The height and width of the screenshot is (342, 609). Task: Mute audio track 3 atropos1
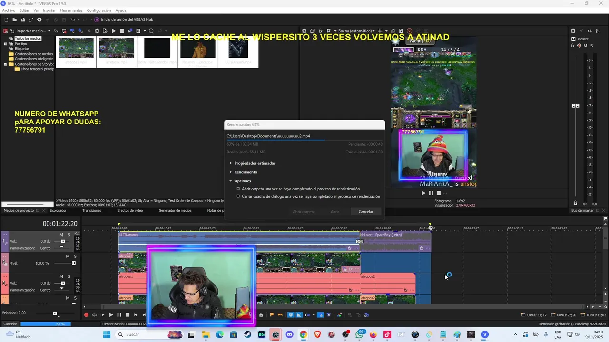(61, 276)
